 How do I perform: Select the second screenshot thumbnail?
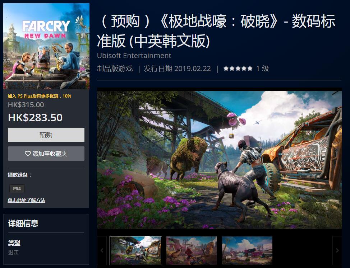click(192, 250)
